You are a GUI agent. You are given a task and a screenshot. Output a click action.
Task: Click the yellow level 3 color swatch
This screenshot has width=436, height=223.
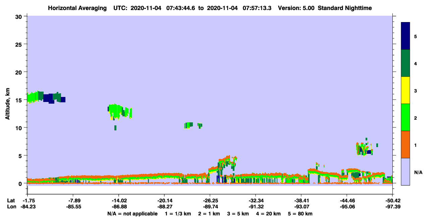[405, 90]
